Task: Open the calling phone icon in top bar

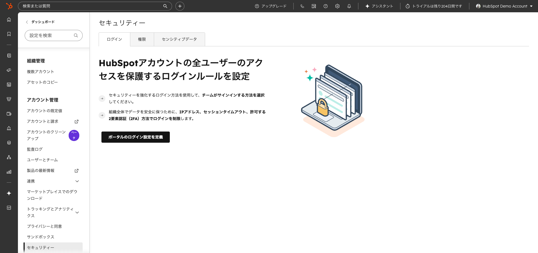Action: (302, 6)
